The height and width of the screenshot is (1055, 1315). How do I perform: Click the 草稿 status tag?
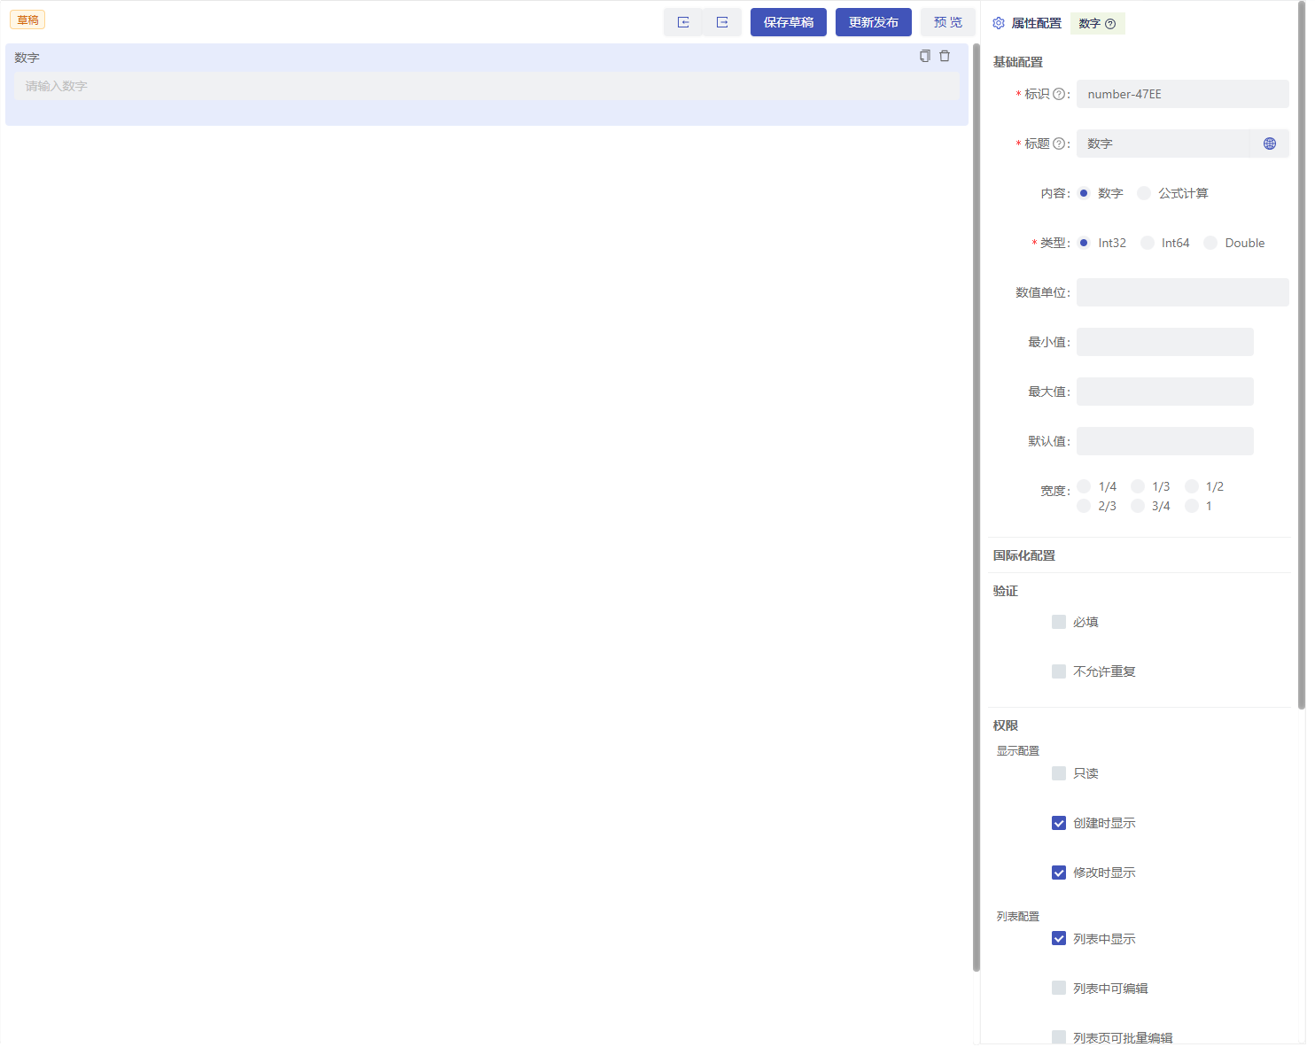(x=27, y=19)
